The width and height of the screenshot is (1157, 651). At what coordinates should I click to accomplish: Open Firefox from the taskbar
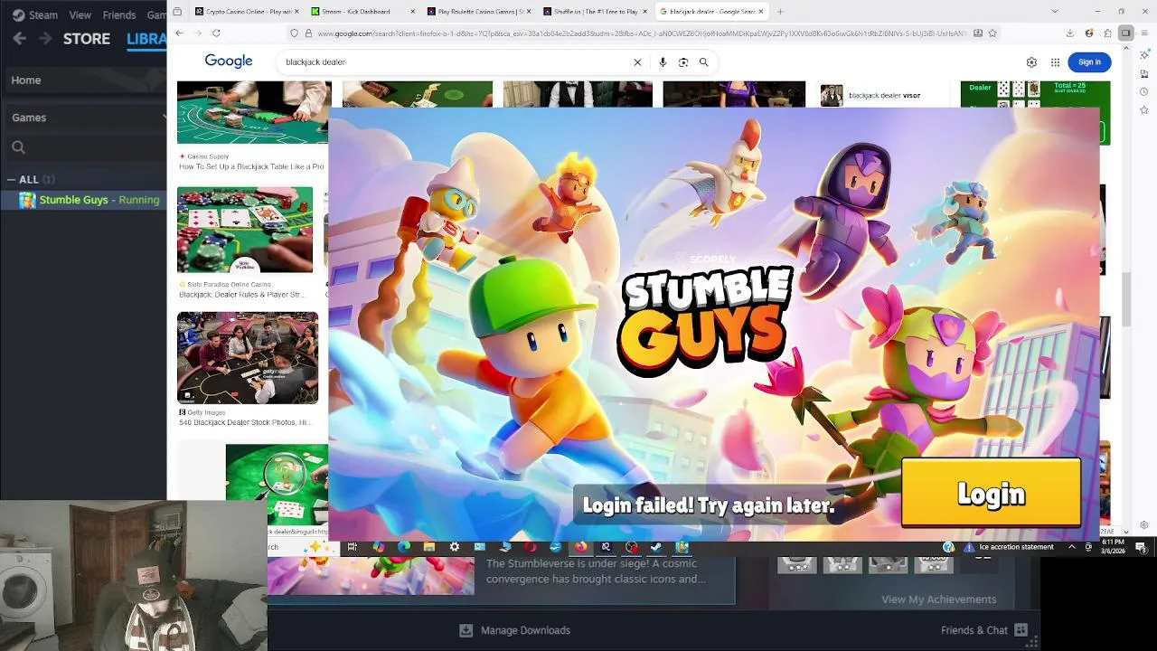click(581, 547)
